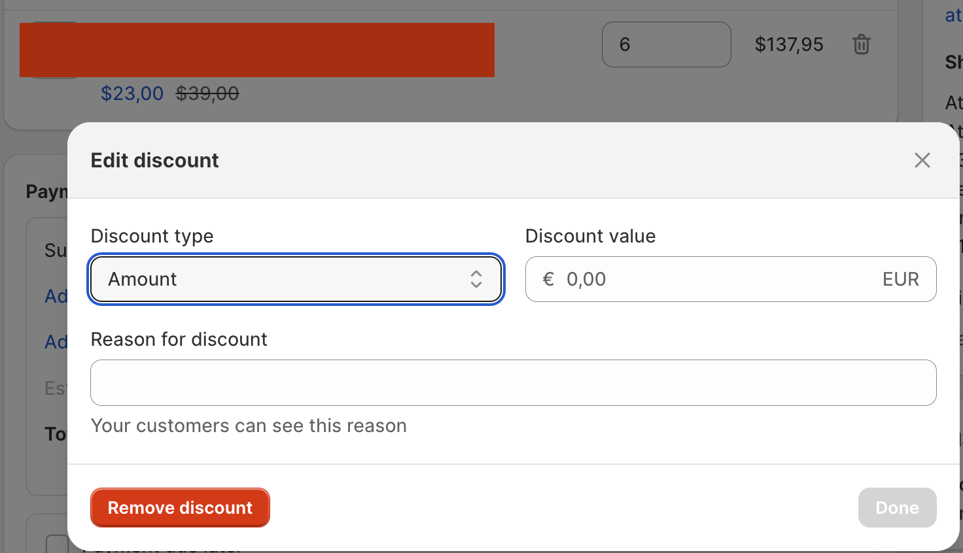Click the $137,95 line total
Image resolution: width=963 pixels, height=553 pixels.
pyautogui.click(x=789, y=44)
